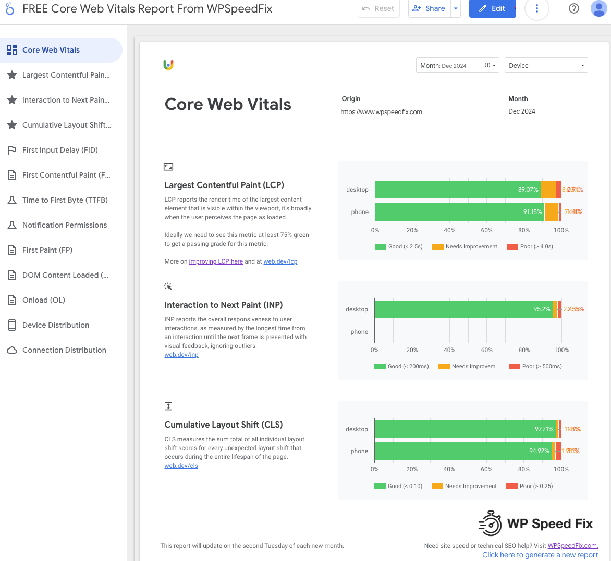Click the phone icon for Device Distribution
Screen dimensions: 611x561
(12, 325)
